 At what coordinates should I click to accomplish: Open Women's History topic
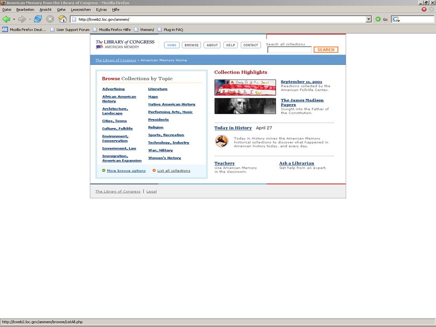coord(164,158)
